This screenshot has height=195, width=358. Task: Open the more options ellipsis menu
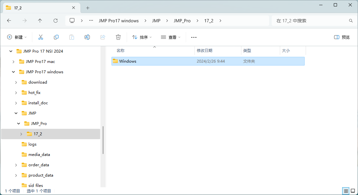[194, 37]
